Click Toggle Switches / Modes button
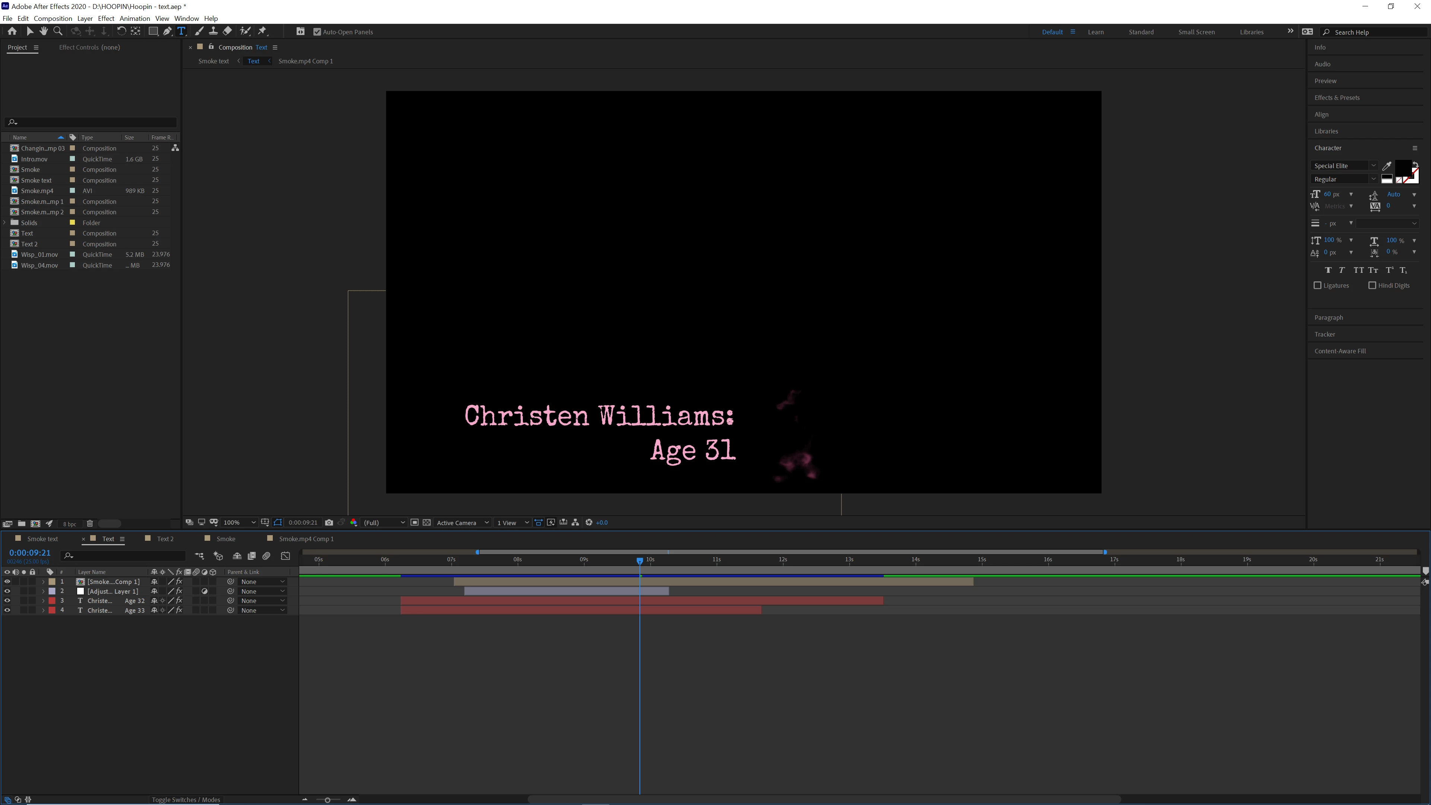 [x=186, y=799]
